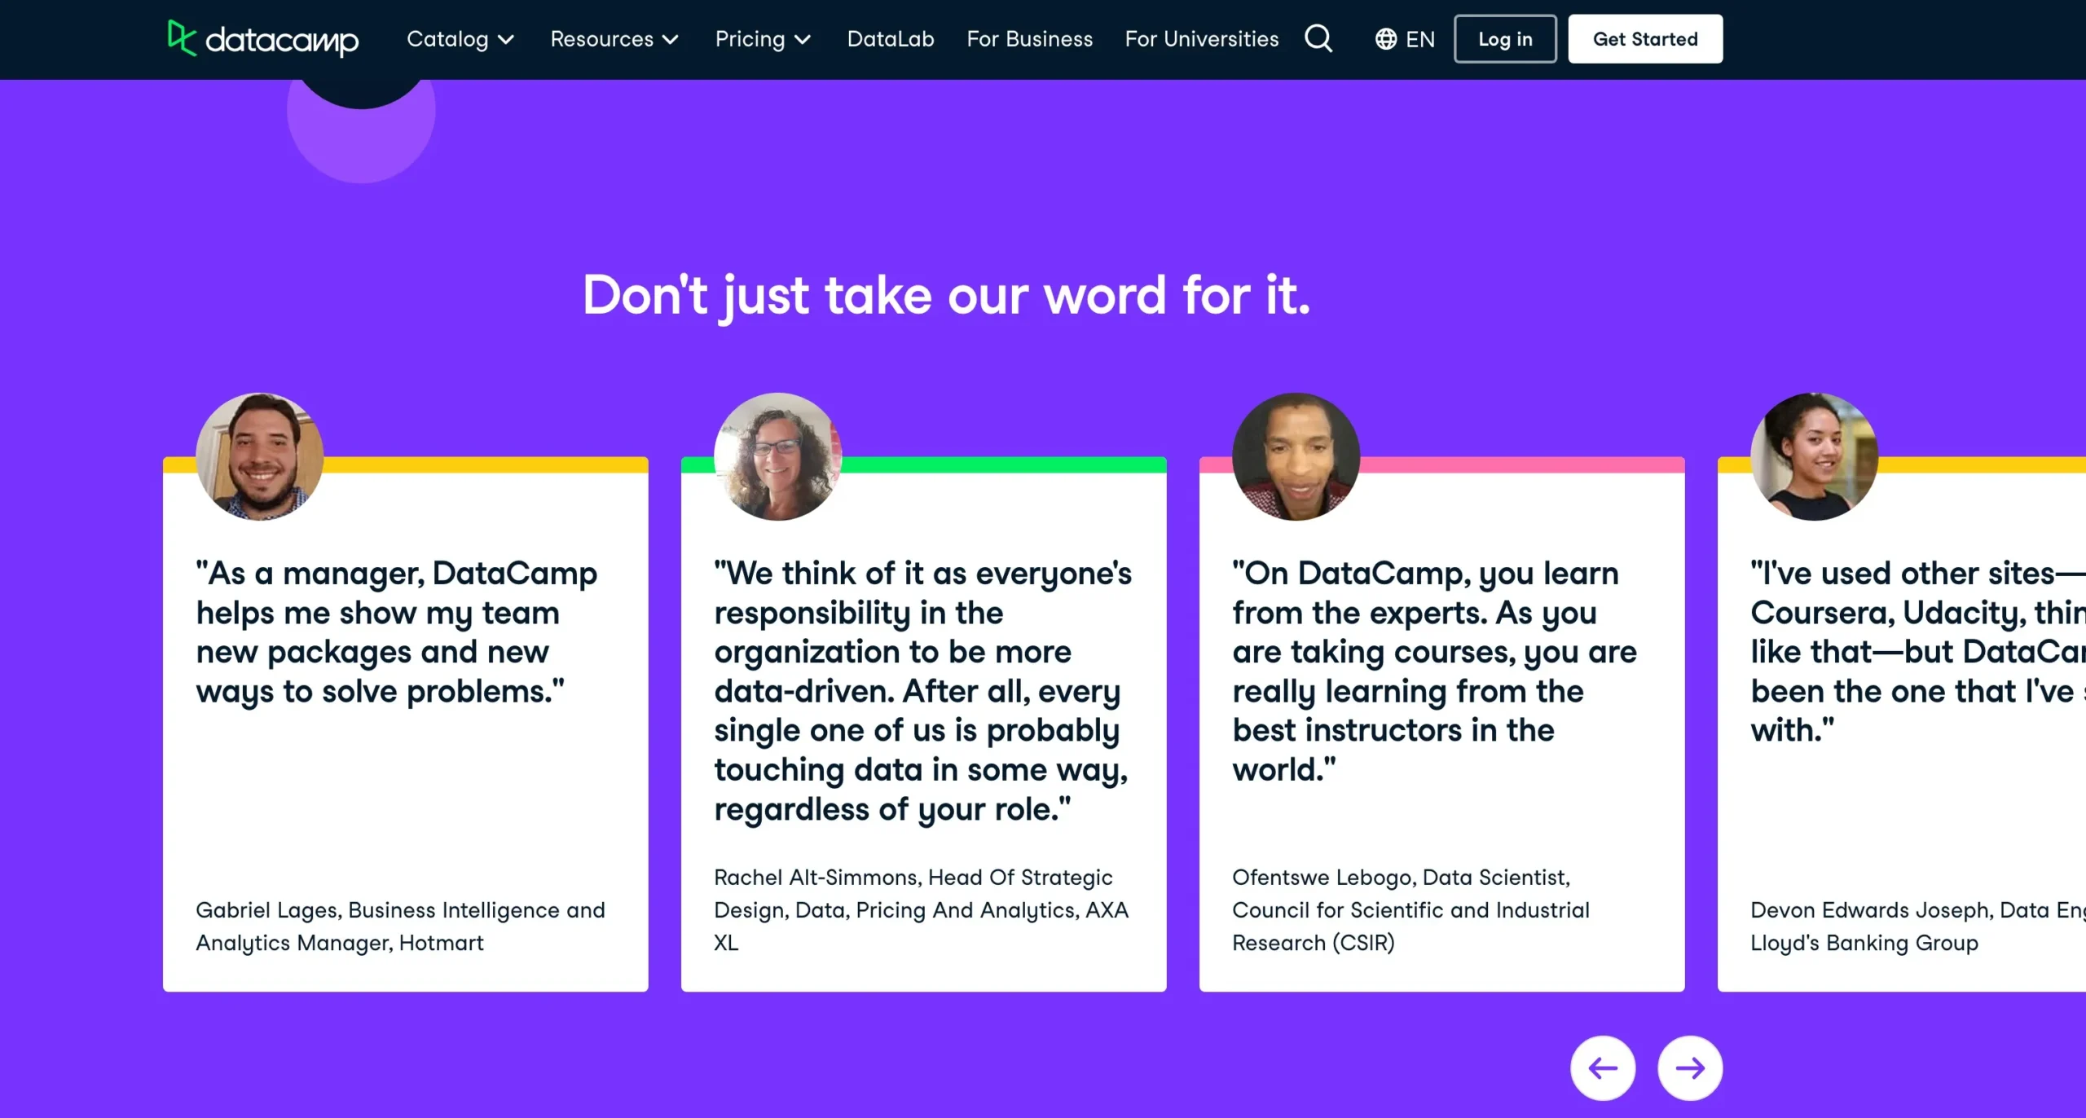Go to For Business page

pos(1029,39)
